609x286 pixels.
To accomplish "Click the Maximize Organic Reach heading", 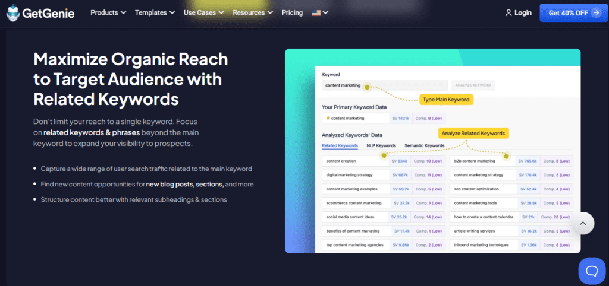I will point(131,80).
